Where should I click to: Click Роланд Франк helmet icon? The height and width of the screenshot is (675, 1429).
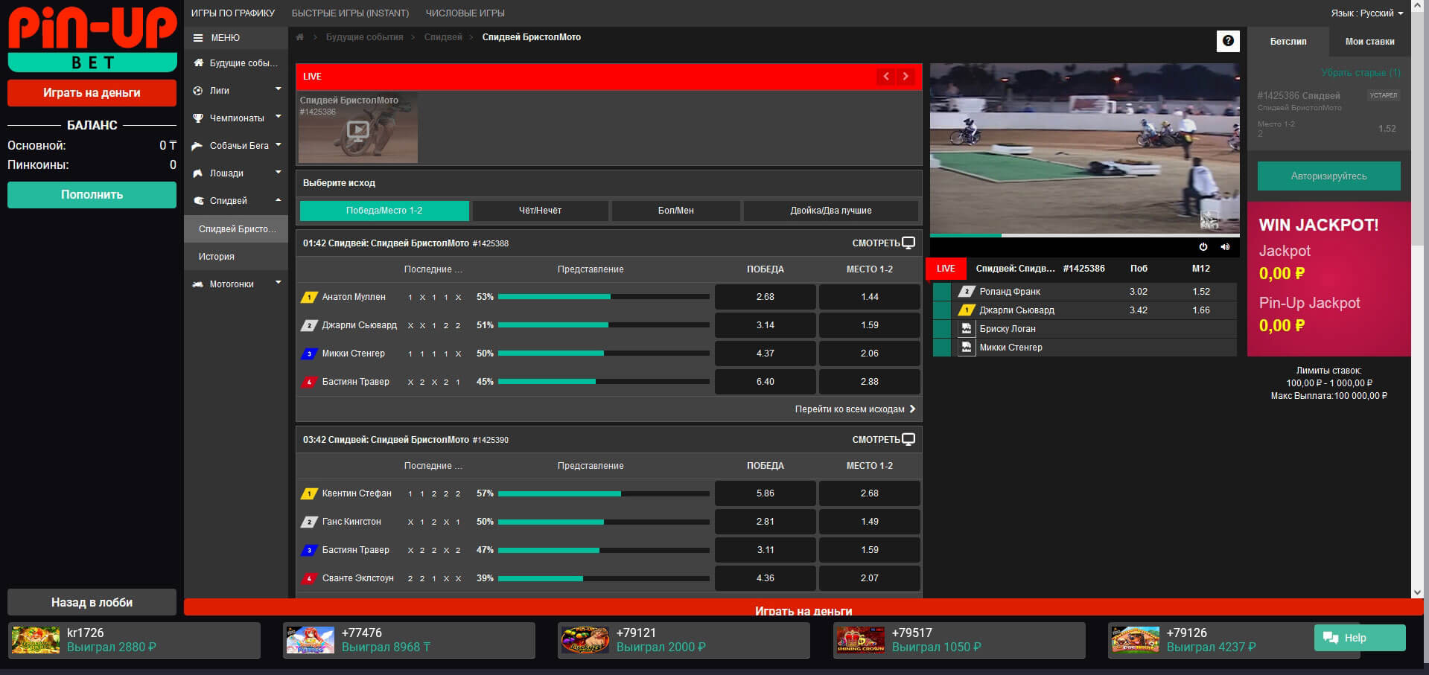(967, 292)
